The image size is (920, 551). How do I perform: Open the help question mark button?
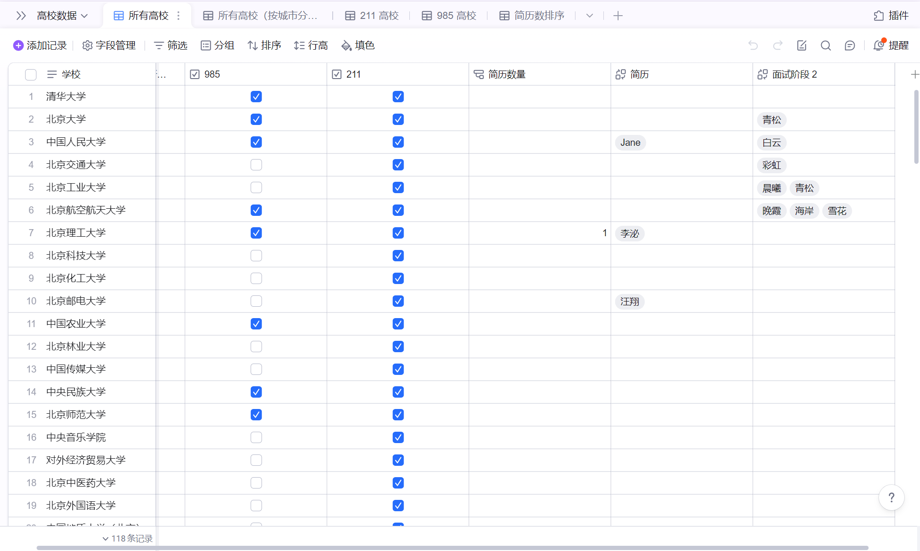coord(891,498)
